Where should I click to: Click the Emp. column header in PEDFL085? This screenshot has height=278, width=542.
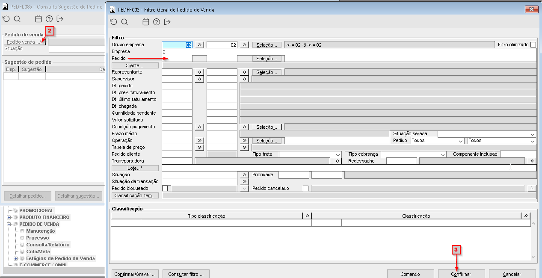[x=11, y=69]
